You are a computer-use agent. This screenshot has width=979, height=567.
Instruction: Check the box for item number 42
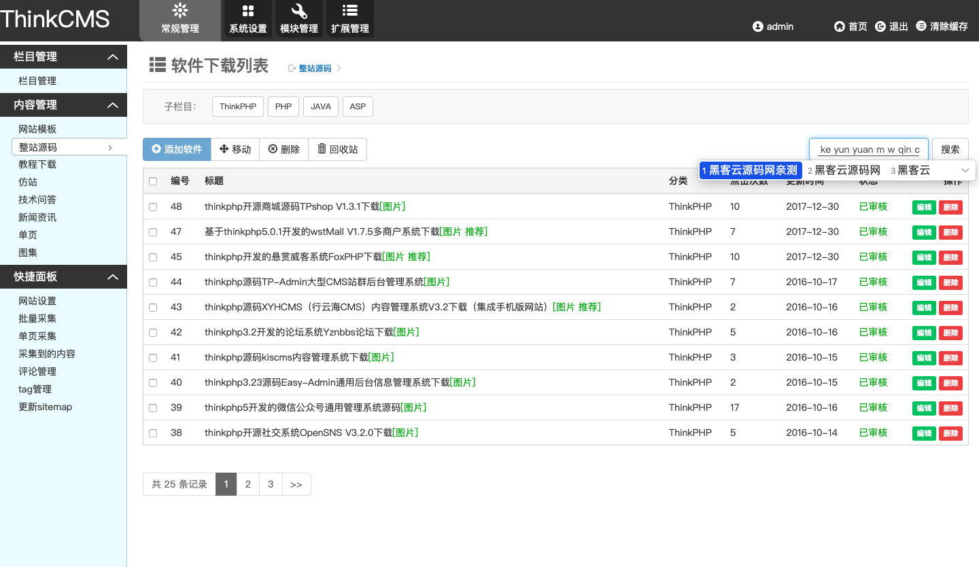pyautogui.click(x=153, y=333)
